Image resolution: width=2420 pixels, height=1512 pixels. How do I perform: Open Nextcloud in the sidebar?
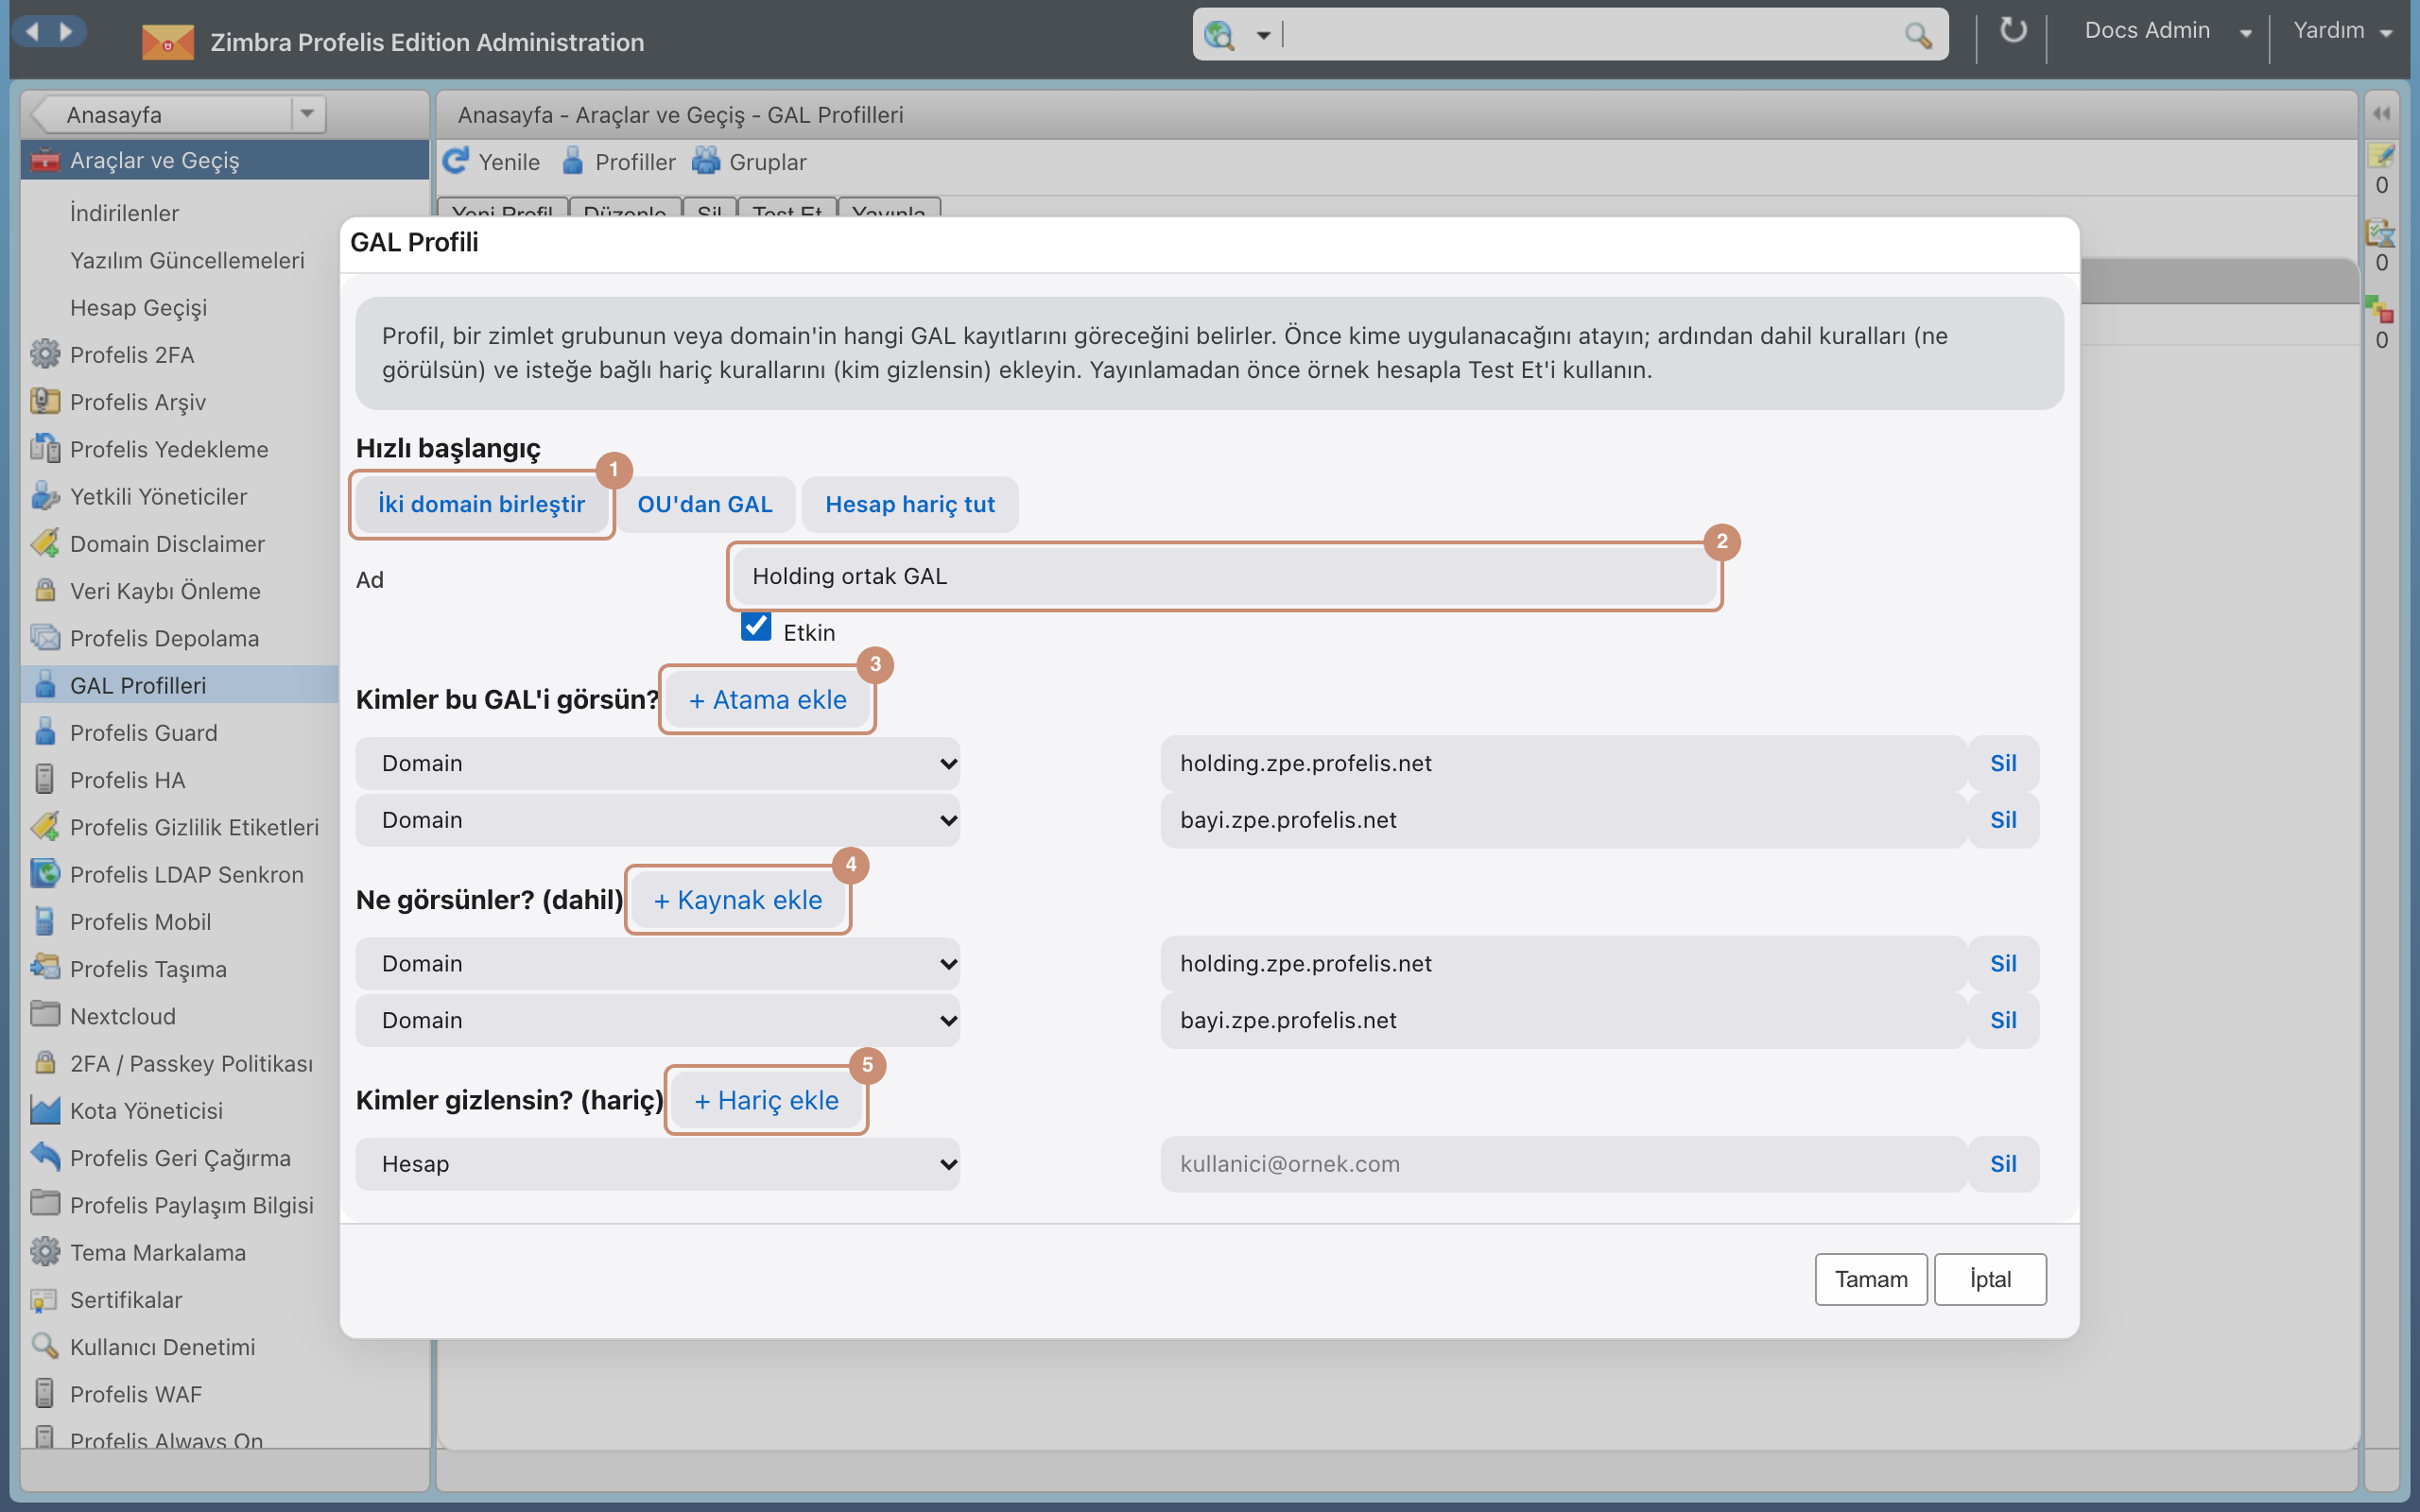click(122, 1016)
